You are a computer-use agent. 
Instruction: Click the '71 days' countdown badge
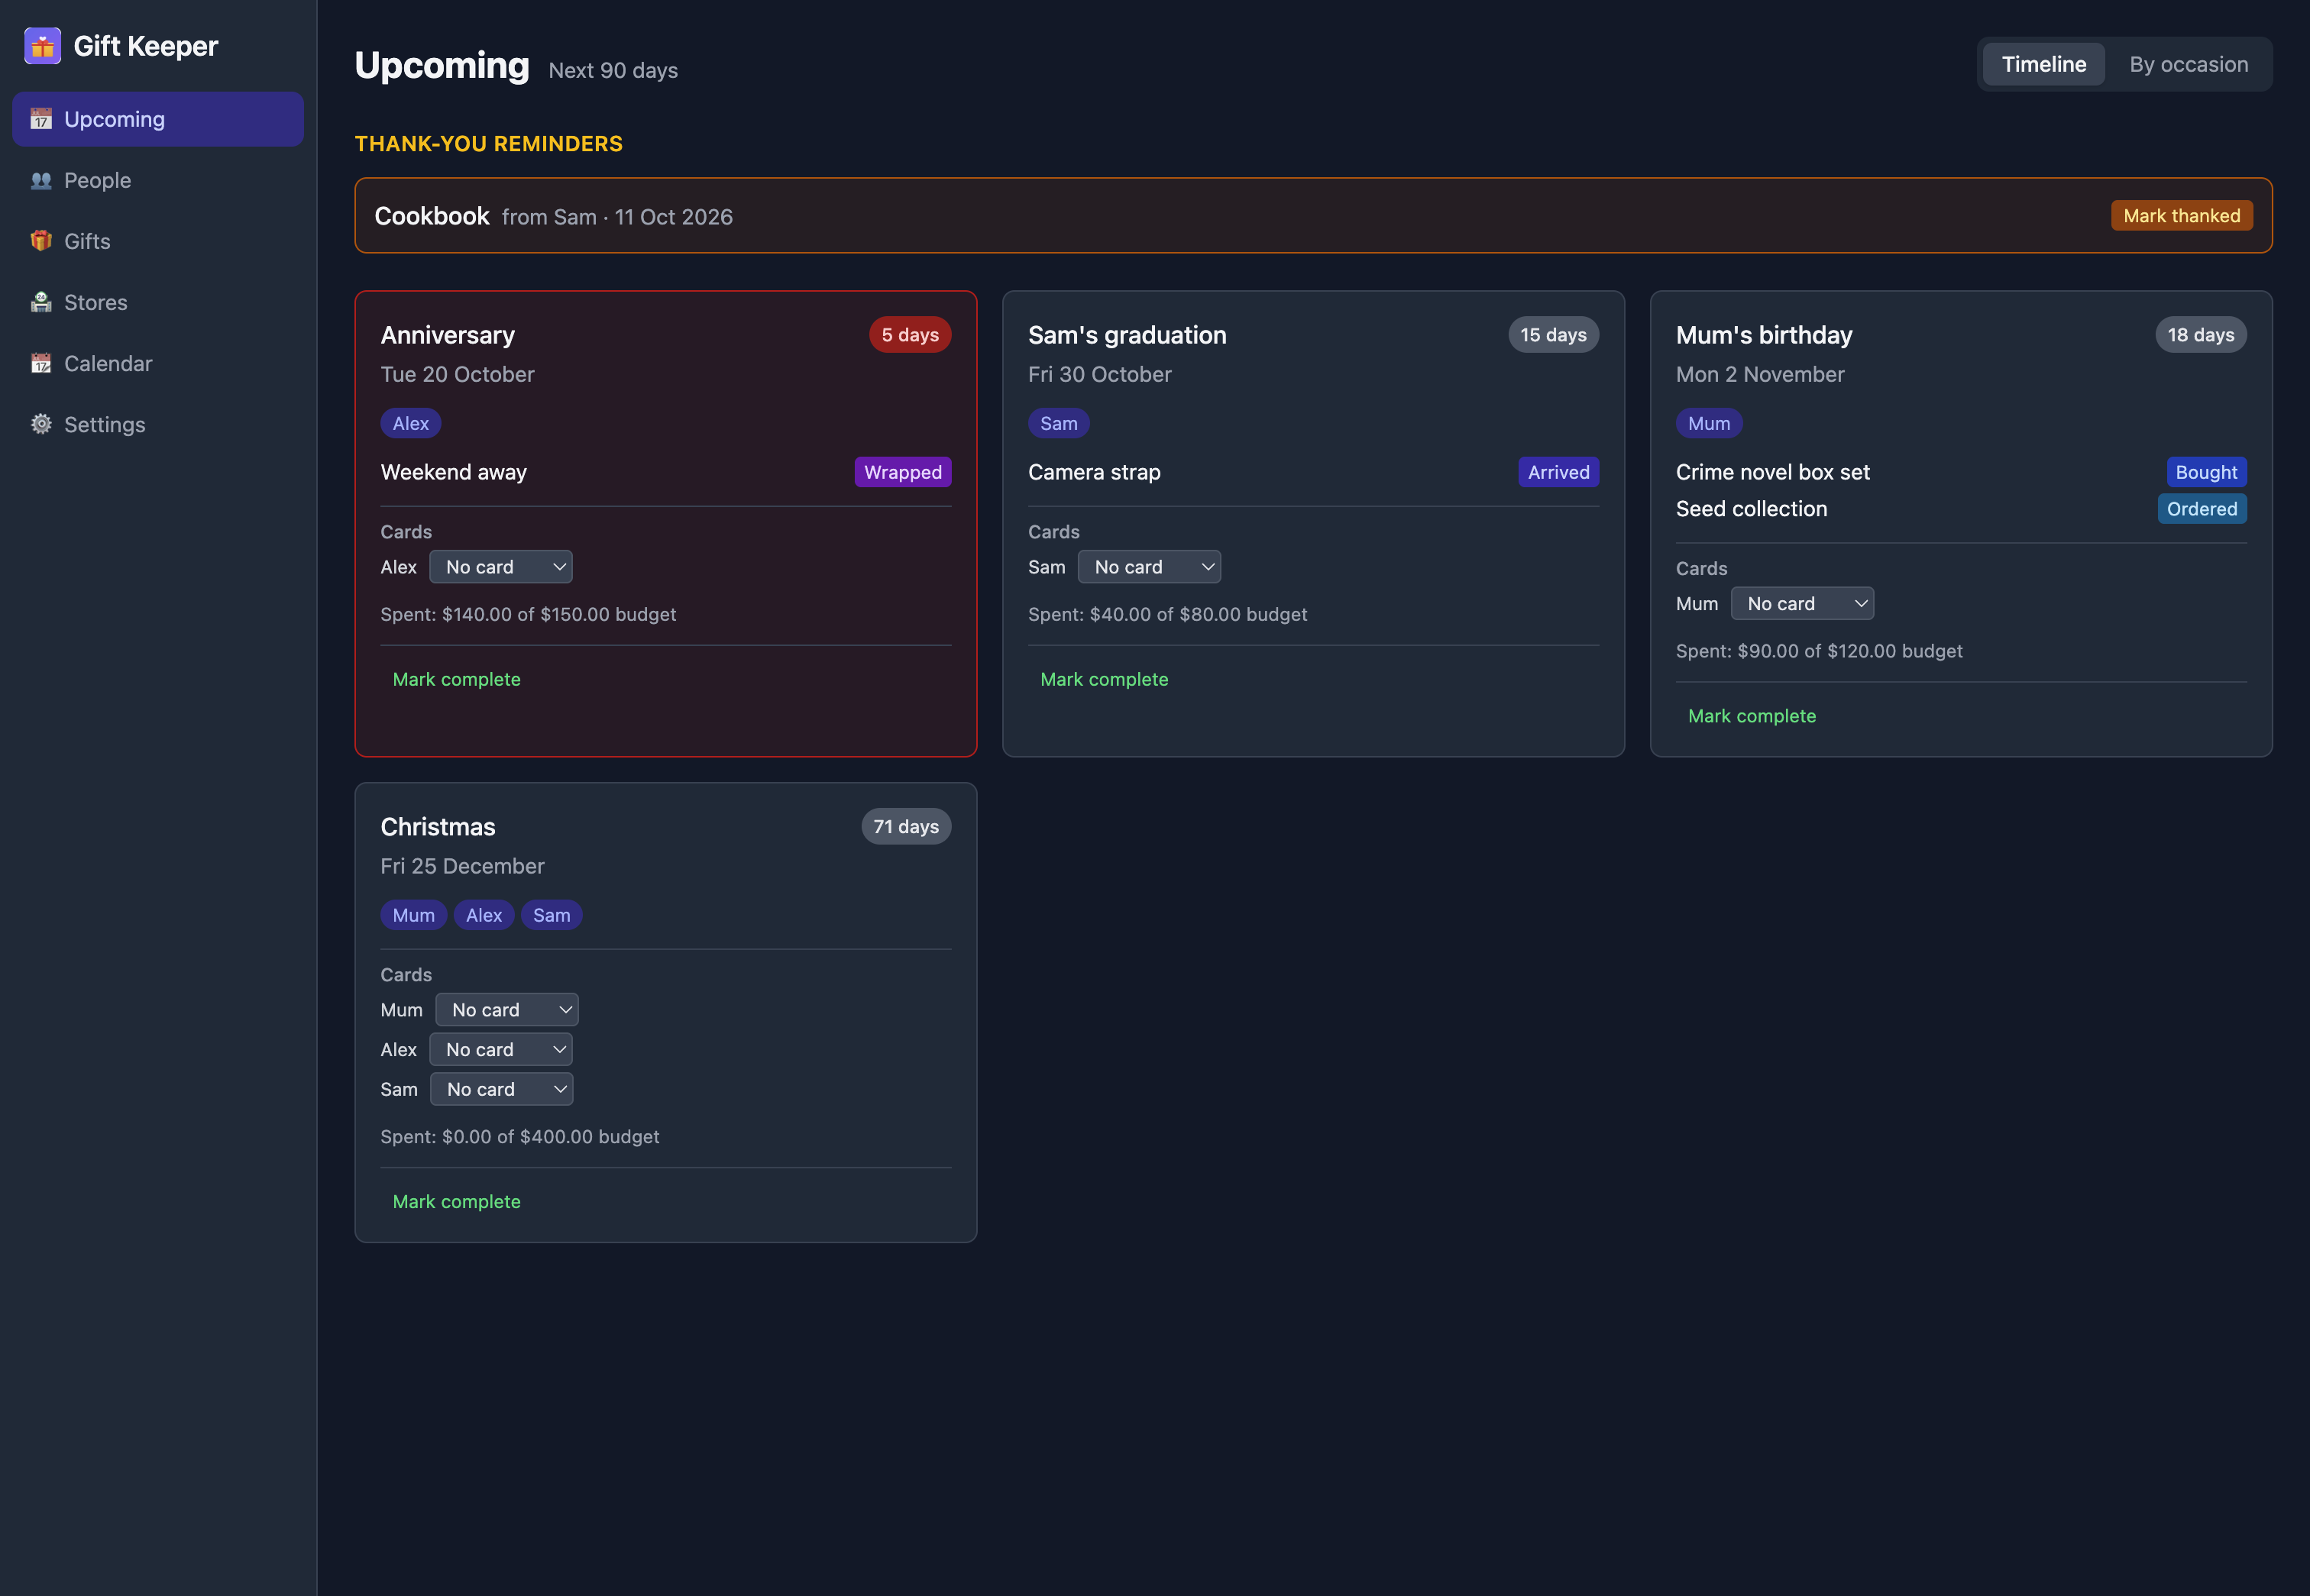click(905, 827)
